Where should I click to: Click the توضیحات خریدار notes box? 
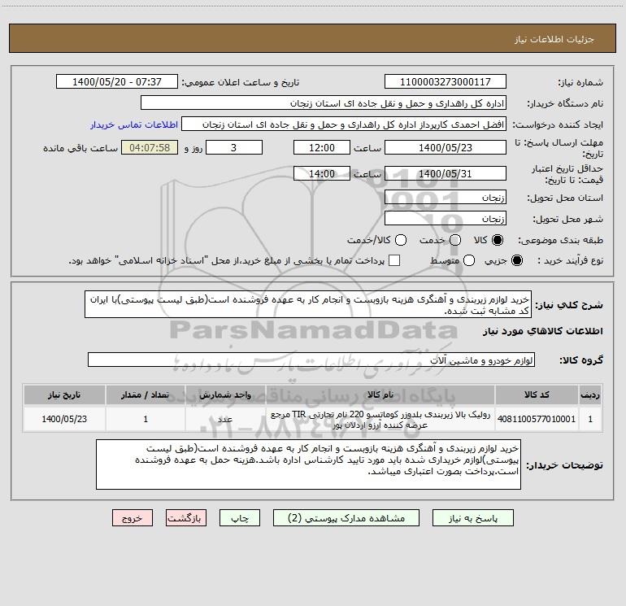308,464
